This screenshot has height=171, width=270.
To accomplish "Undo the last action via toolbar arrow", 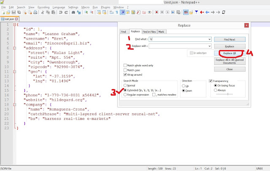I will pyautogui.click(x=61, y=12).
